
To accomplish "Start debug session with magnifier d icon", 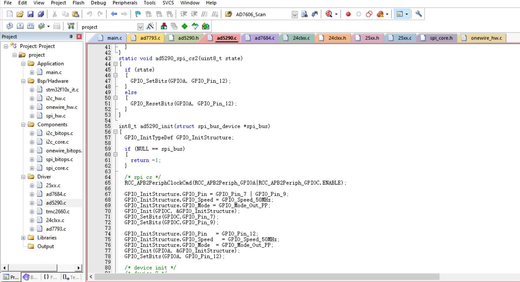I will click(329, 14).
